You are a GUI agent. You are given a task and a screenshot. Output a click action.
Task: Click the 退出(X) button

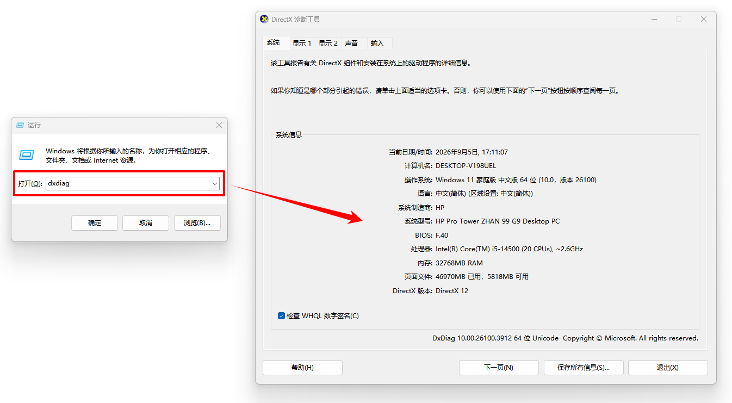668,368
